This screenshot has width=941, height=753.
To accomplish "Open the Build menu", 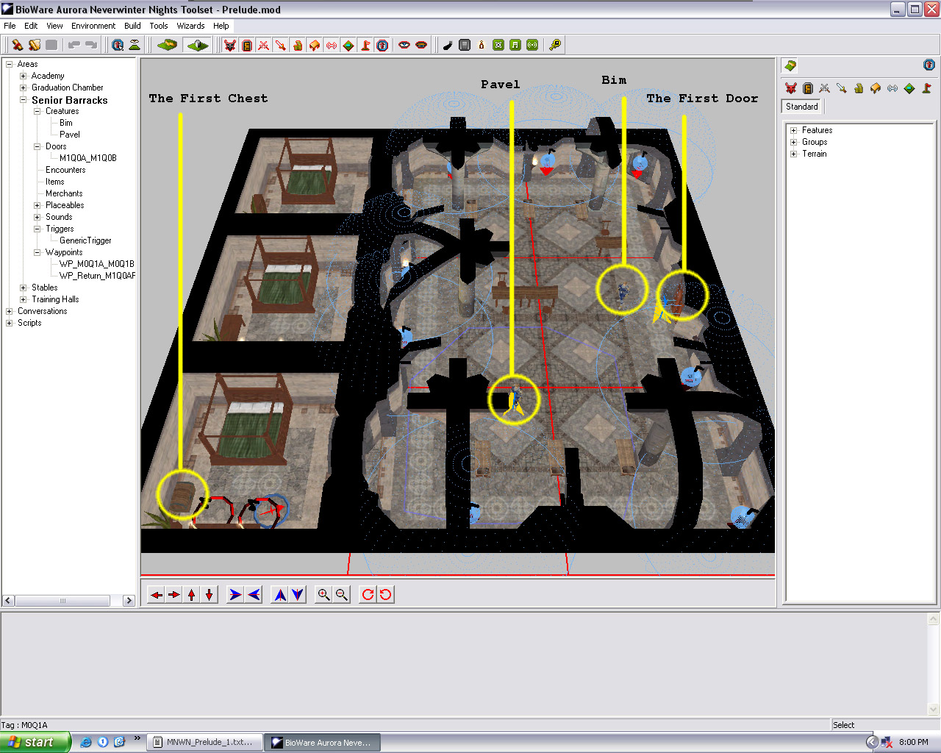I will click(x=132, y=26).
